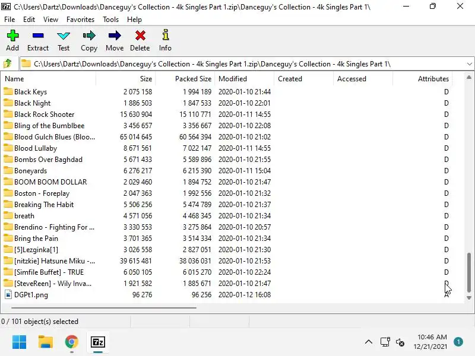The height and width of the screenshot is (356, 475).
Task: Open File Explorer from taskbar
Action: [46, 342]
